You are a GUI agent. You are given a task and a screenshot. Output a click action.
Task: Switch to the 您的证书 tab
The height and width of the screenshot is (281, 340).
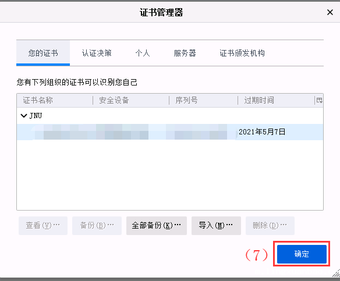coord(43,53)
